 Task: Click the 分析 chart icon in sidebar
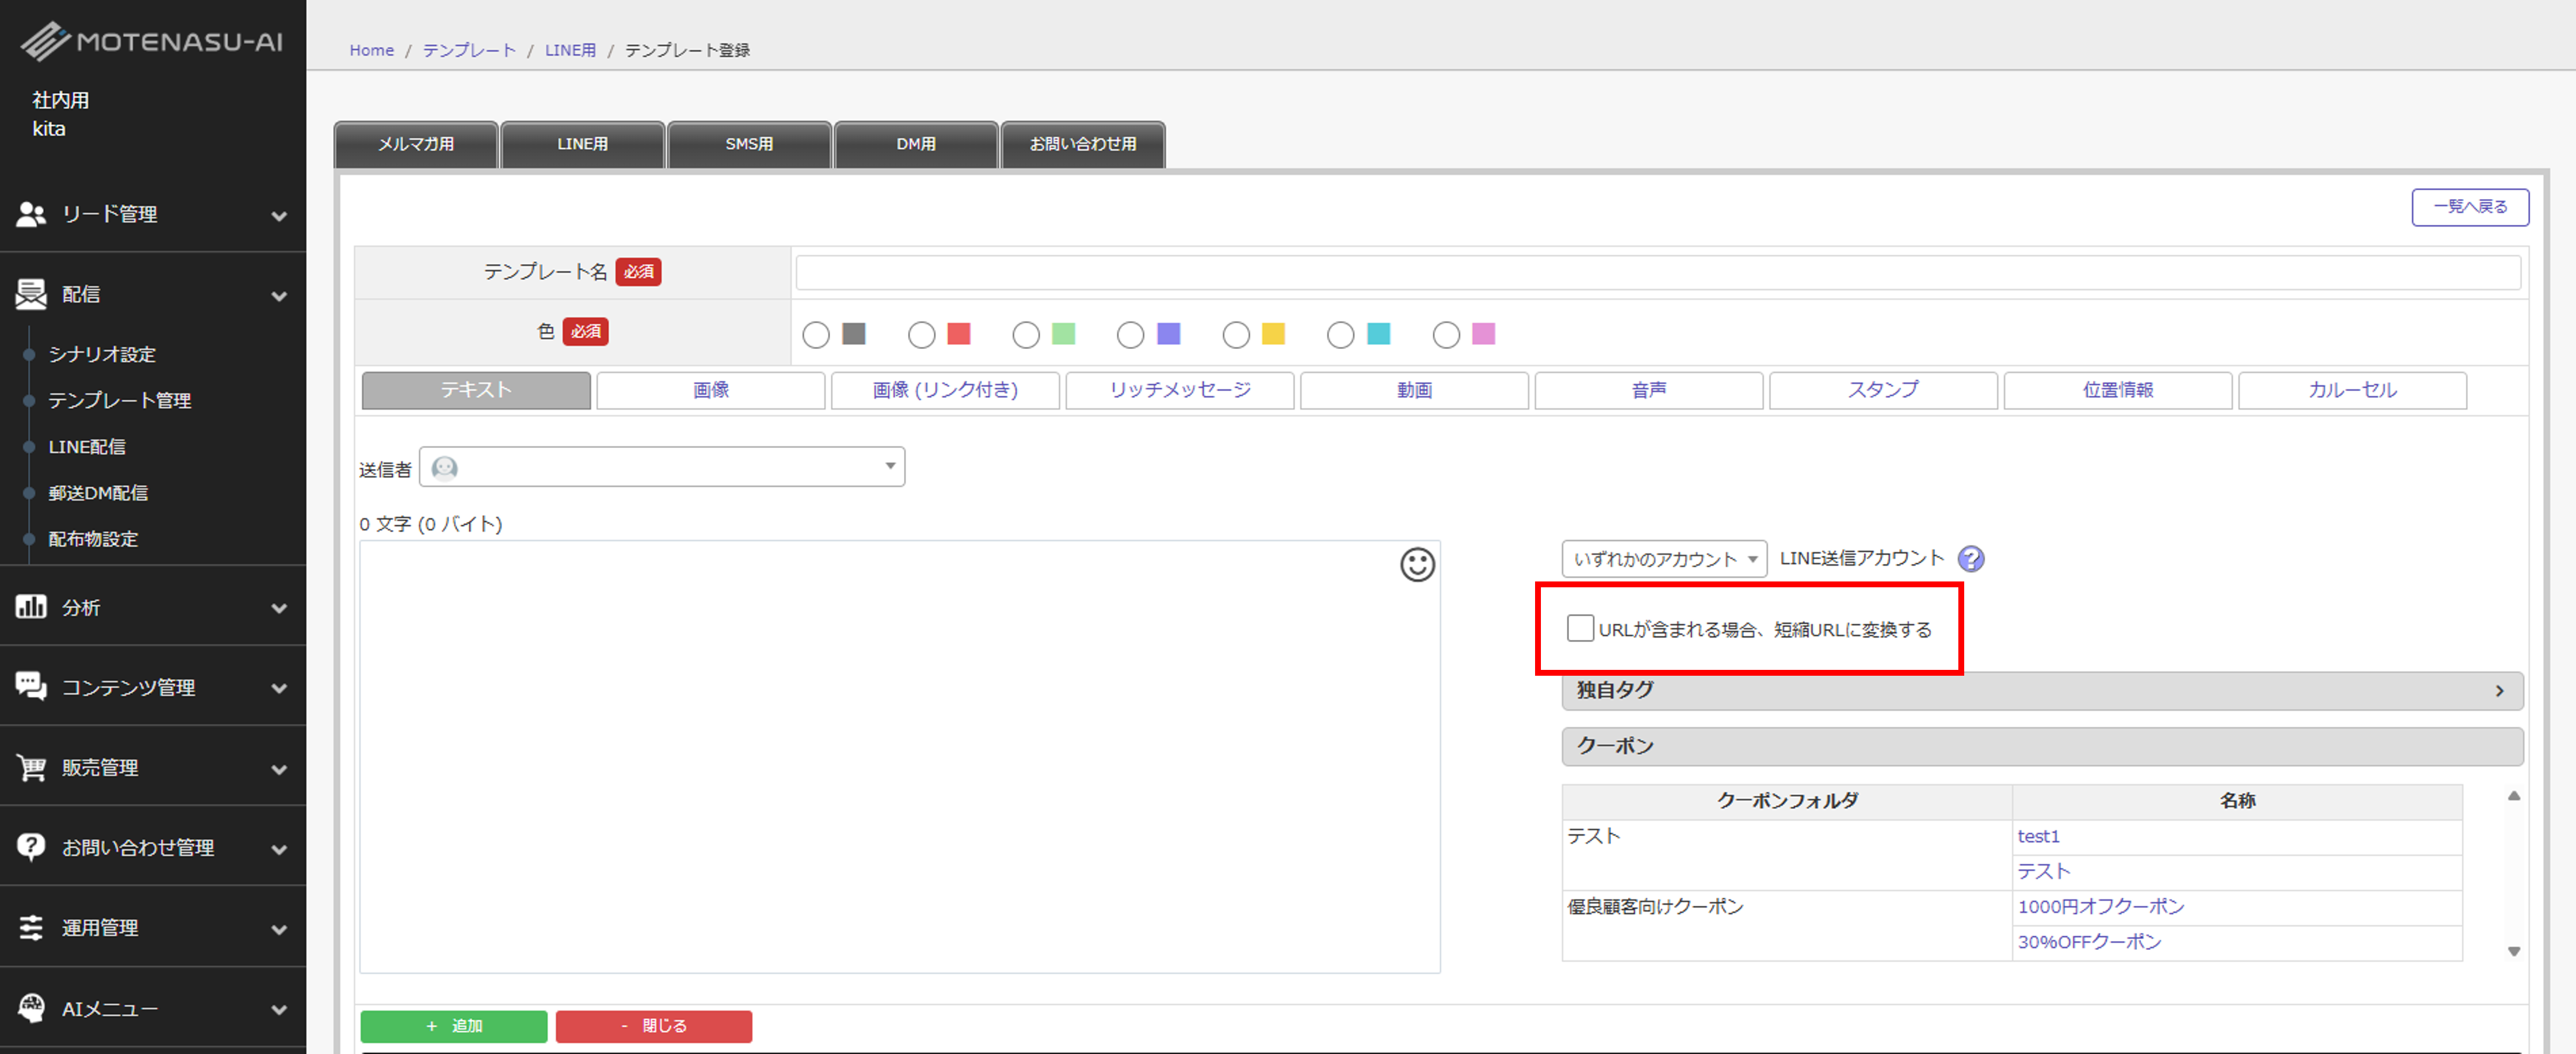click(x=31, y=607)
